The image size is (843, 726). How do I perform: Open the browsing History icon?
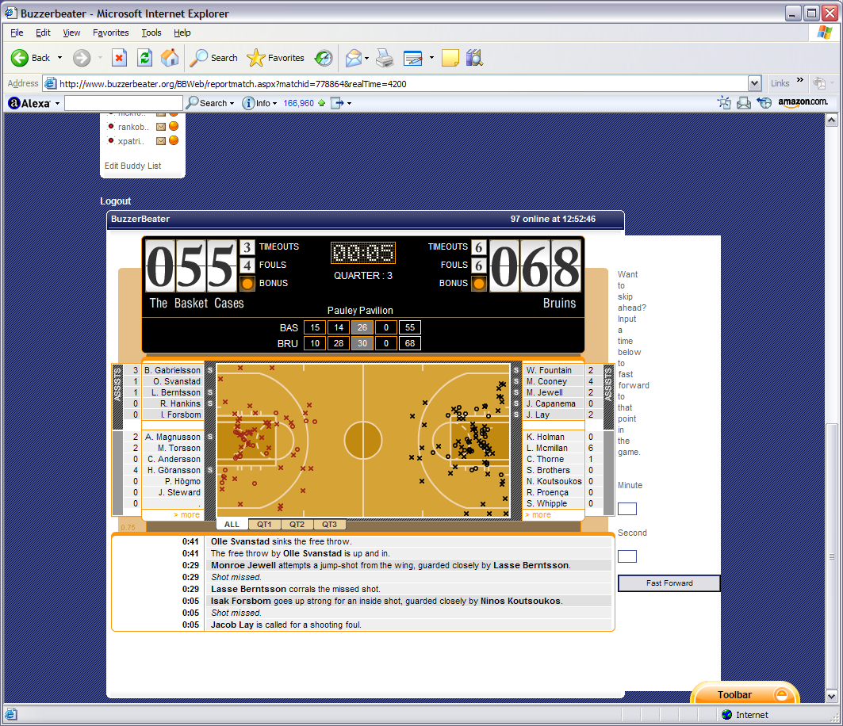coord(324,58)
